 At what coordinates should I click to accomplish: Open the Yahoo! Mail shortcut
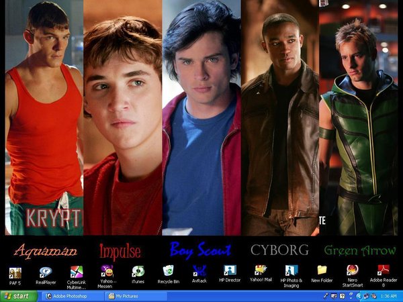[261, 270]
